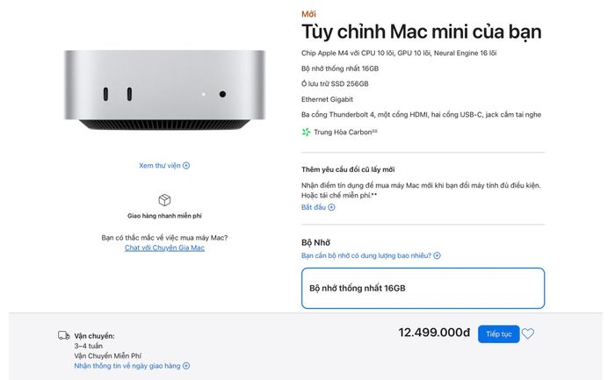Expand the Bắt đầu trade-in option
615x380 pixels.
pos(317,207)
